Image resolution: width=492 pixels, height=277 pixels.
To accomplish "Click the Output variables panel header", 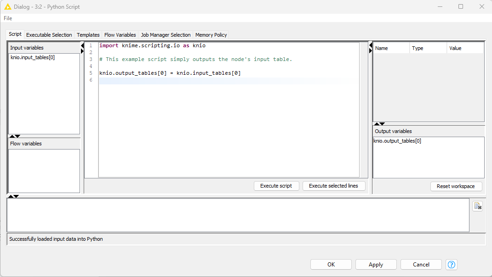I will pyautogui.click(x=429, y=131).
